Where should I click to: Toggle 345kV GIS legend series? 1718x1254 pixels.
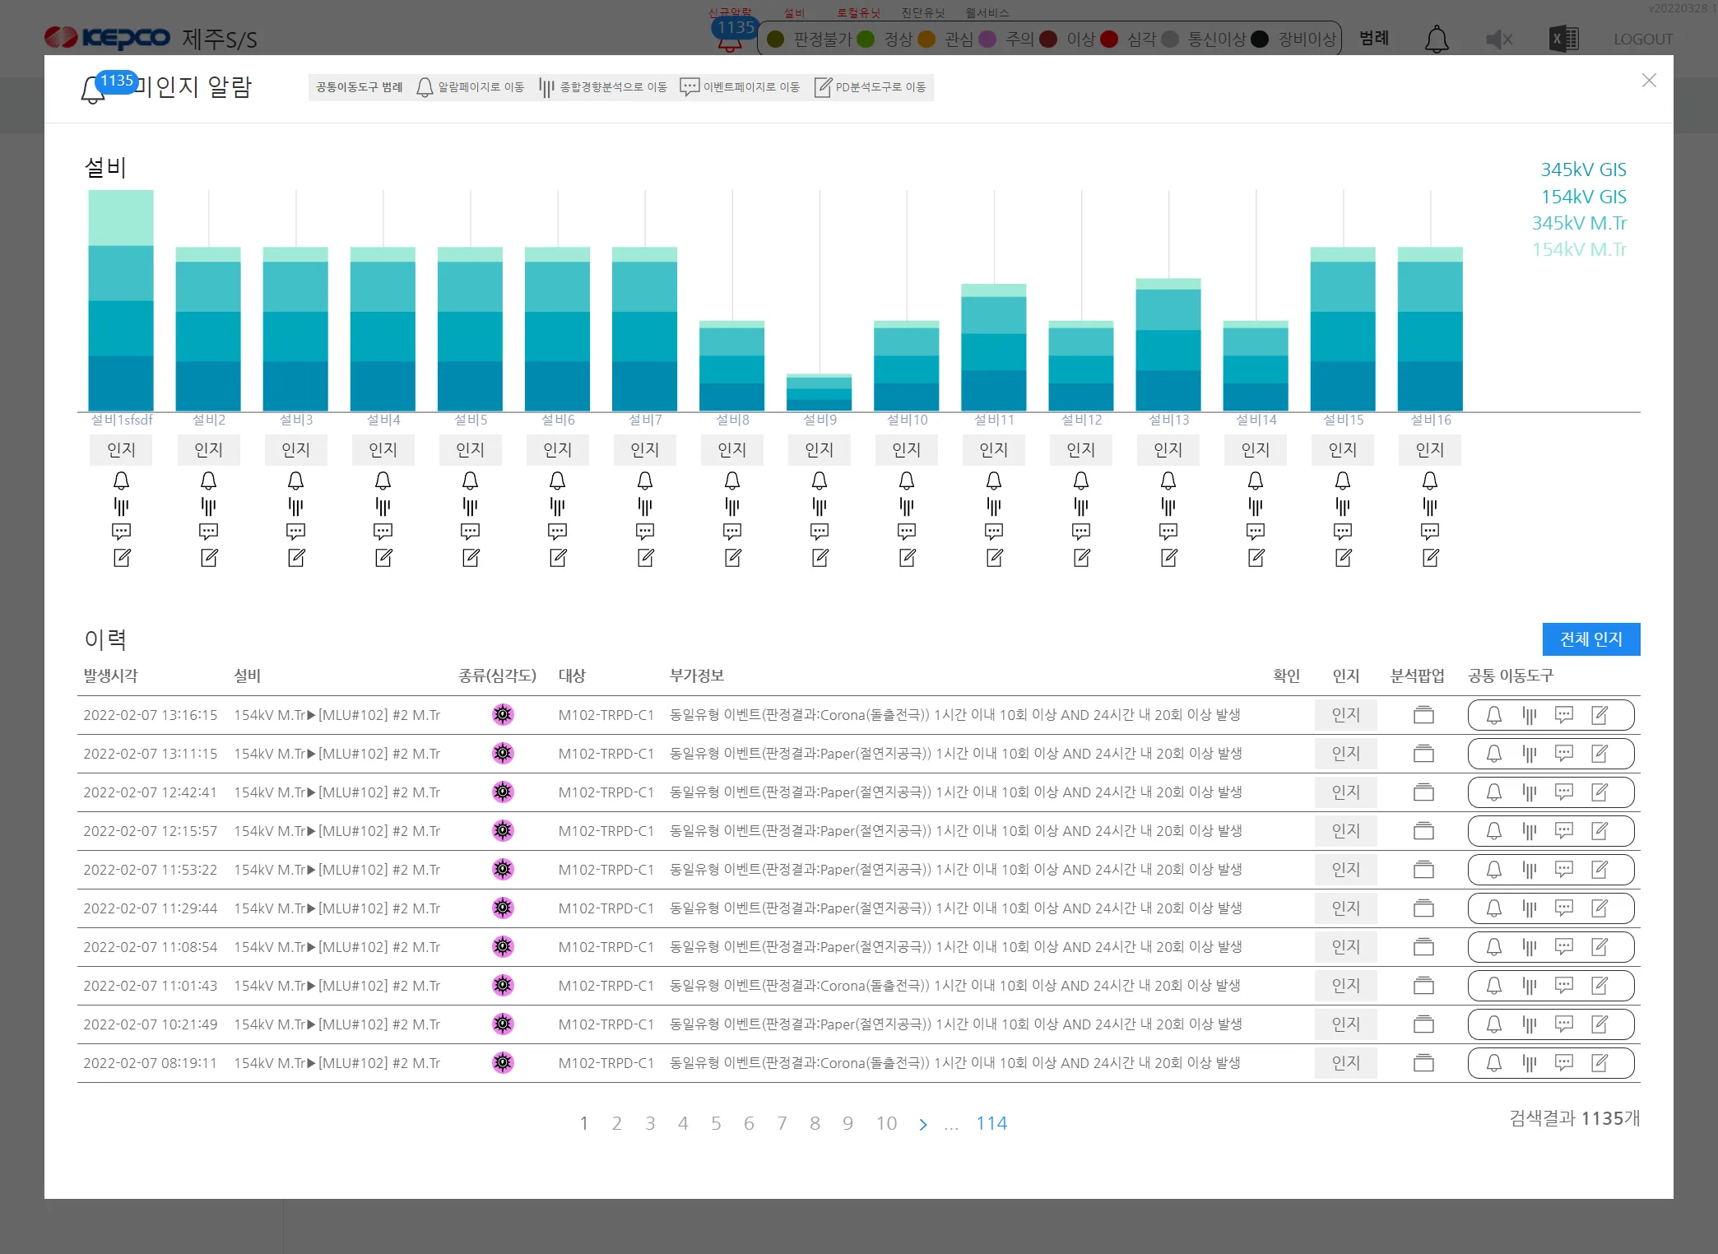(x=1583, y=170)
